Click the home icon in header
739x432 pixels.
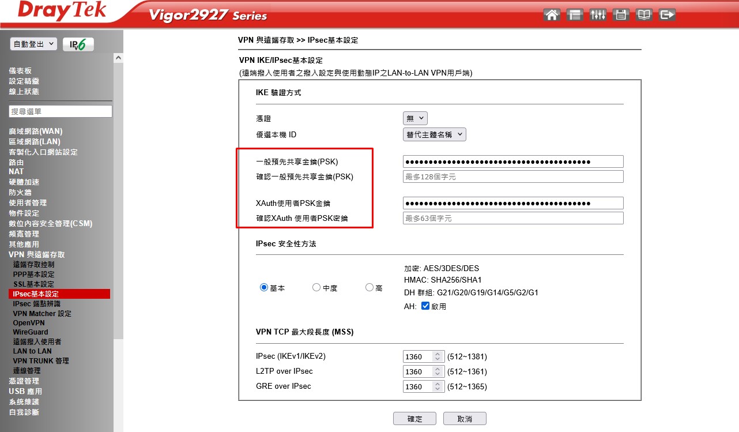552,15
